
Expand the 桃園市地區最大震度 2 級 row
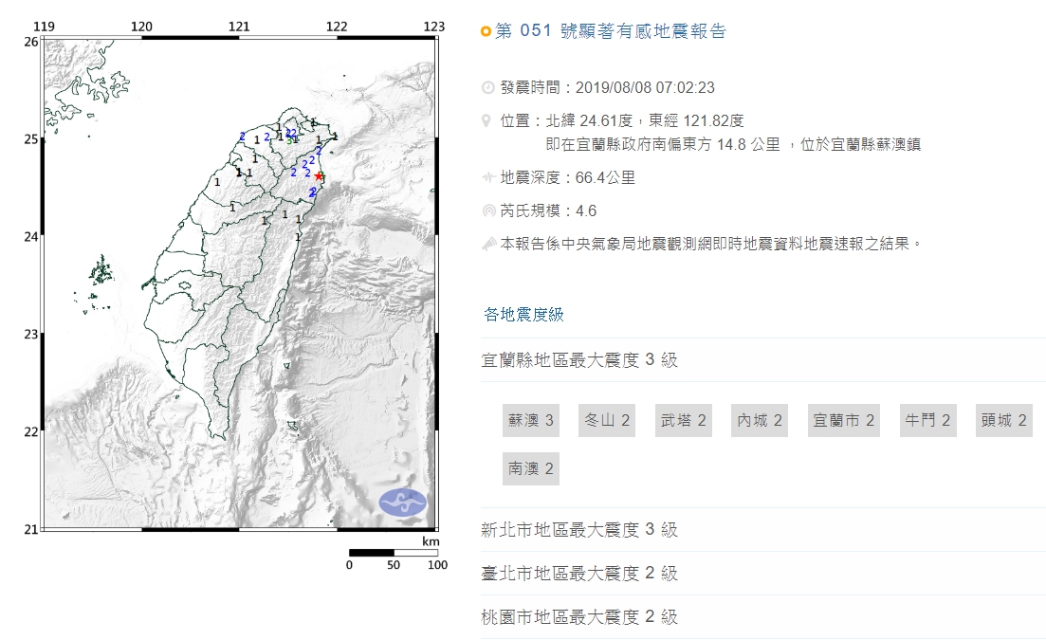click(x=579, y=617)
